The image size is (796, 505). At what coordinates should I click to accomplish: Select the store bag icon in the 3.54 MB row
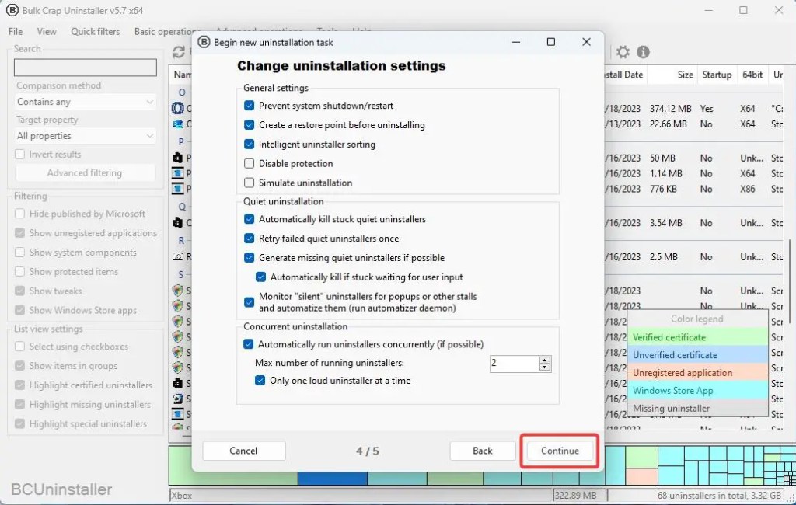[x=178, y=223]
